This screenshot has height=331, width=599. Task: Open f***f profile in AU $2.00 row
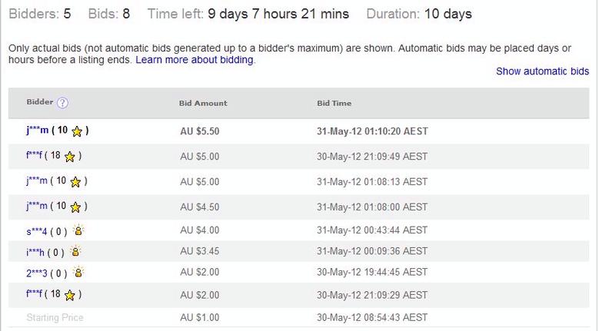coord(34,294)
